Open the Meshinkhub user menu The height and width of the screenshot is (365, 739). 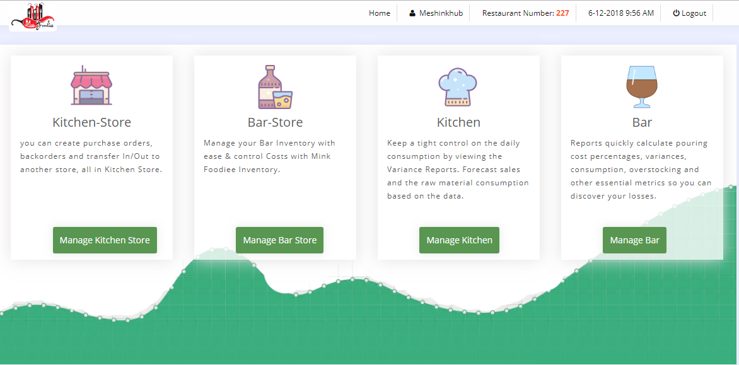pos(439,13)
